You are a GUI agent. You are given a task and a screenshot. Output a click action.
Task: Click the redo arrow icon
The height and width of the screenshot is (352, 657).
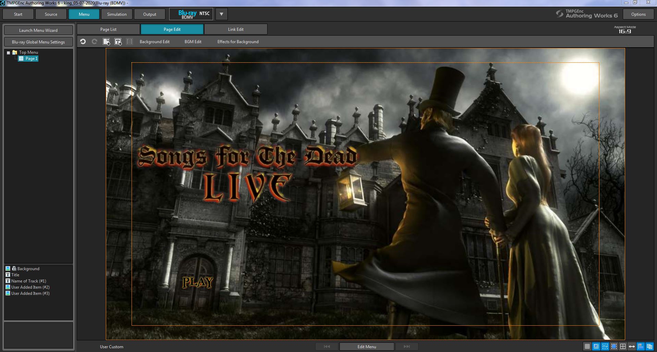[95, 42]
